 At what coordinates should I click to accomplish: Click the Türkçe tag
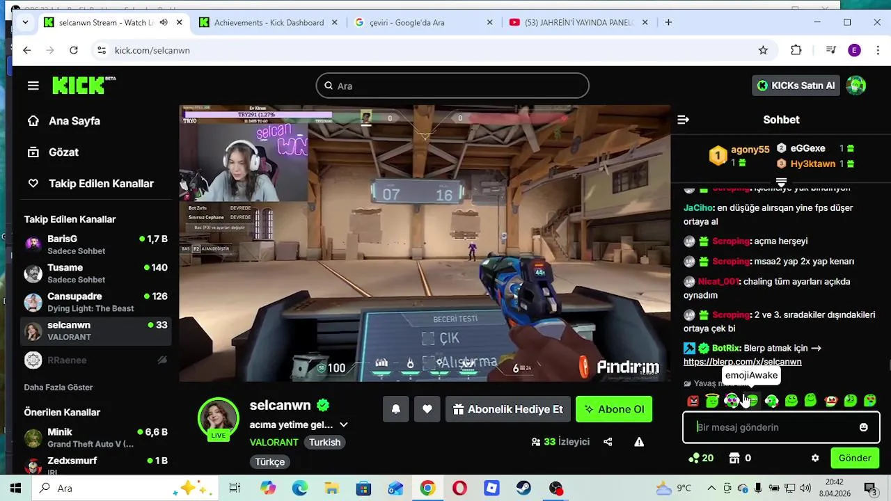(x=270, y=462)
